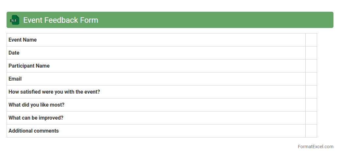Click the empty cell beside satisfaction question
Viewport: 340px width, 156px height.
pos(311,92)
